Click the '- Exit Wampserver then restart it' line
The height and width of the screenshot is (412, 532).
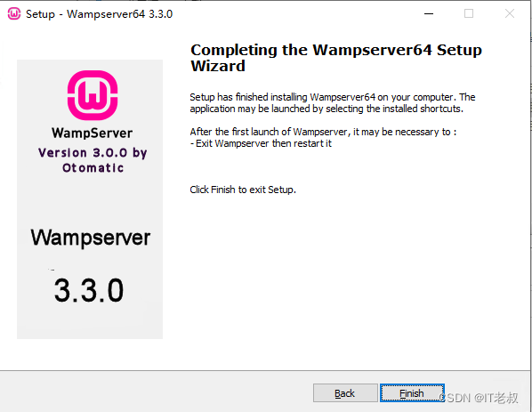(261, 143)
